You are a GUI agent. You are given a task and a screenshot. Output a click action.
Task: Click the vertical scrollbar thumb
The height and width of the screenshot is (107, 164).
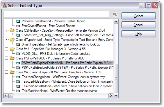(116, 78)
